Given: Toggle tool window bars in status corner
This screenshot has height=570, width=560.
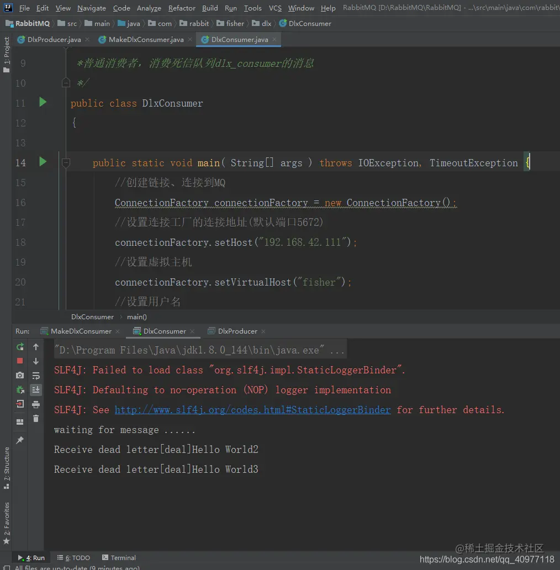Looking at the screenshot, I should point(6,567).
